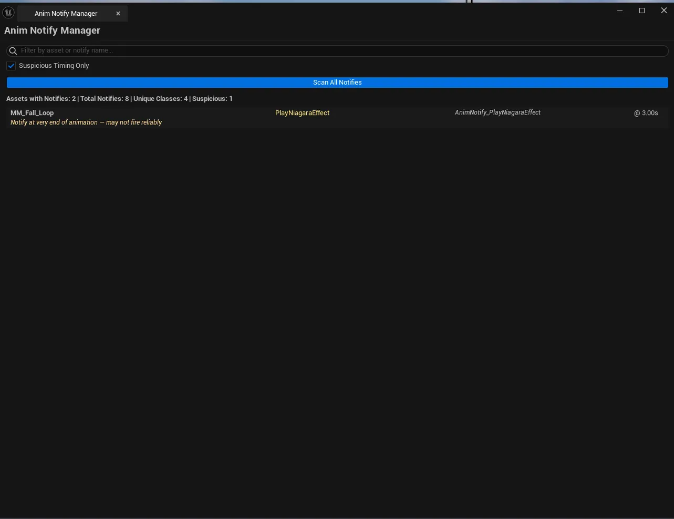Focus the filter by asset or notify name field
The height and width of the screenshot is (519, 674).
pyautogui.click(x=337, y=51)
